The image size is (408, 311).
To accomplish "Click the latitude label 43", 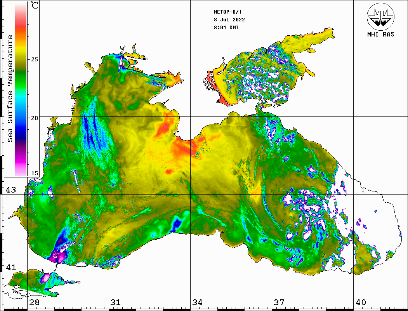I will pyautogui.click(x=11, y=190).
